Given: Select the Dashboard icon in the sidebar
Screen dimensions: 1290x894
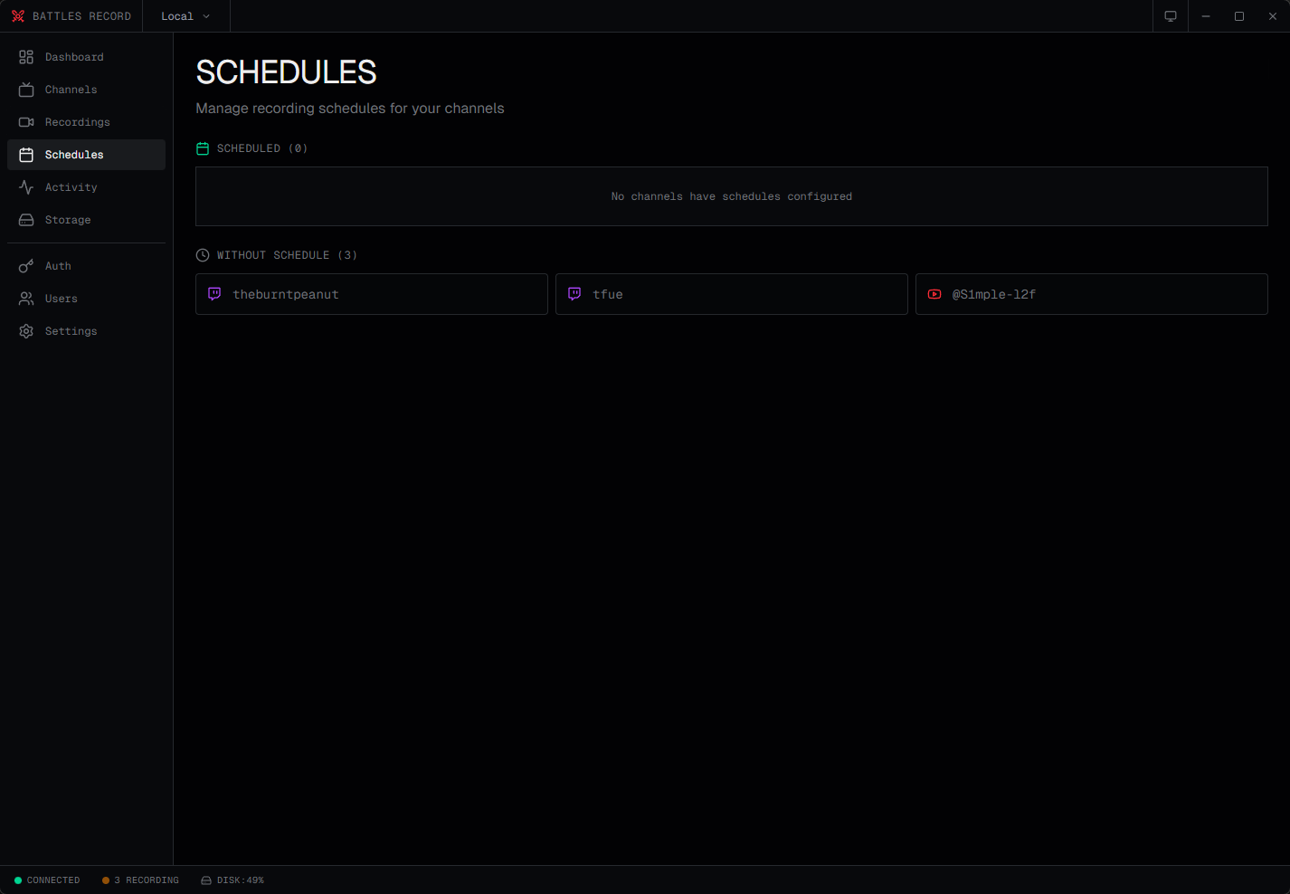Looking at the screenshot, I should [26, 56].
